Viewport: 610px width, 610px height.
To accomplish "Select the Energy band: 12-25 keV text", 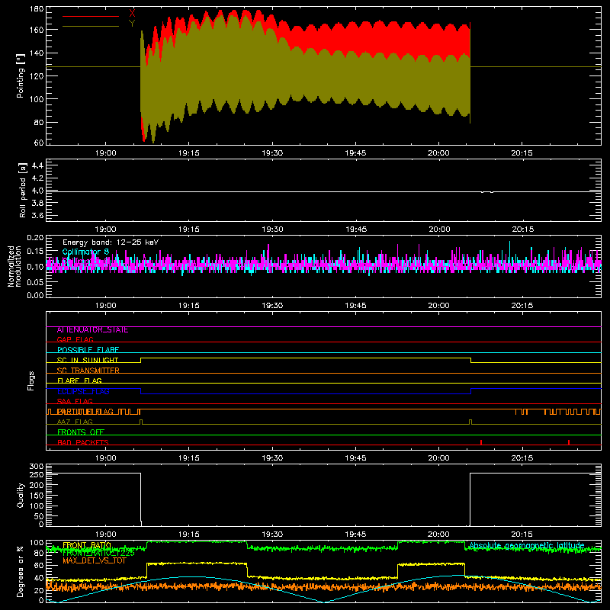I will coord(111,242).
